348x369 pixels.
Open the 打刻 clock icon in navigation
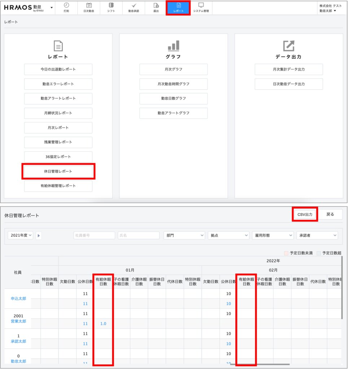point(66,5)
